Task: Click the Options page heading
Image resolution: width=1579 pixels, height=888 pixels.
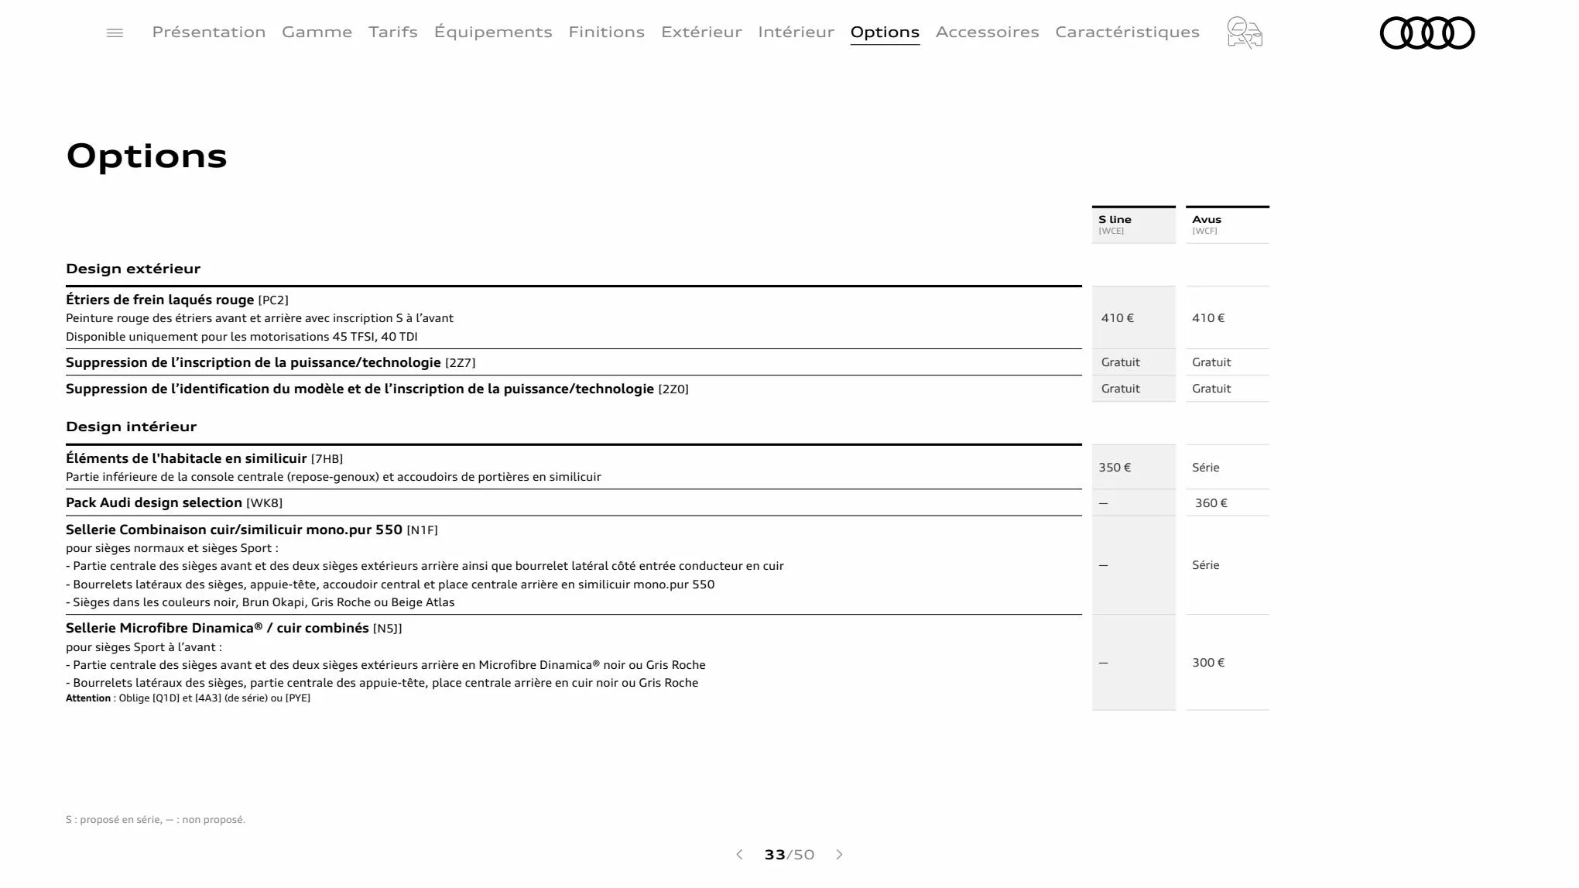Action: point(147,156)
